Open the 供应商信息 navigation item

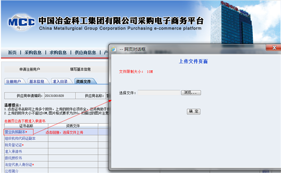85,52
